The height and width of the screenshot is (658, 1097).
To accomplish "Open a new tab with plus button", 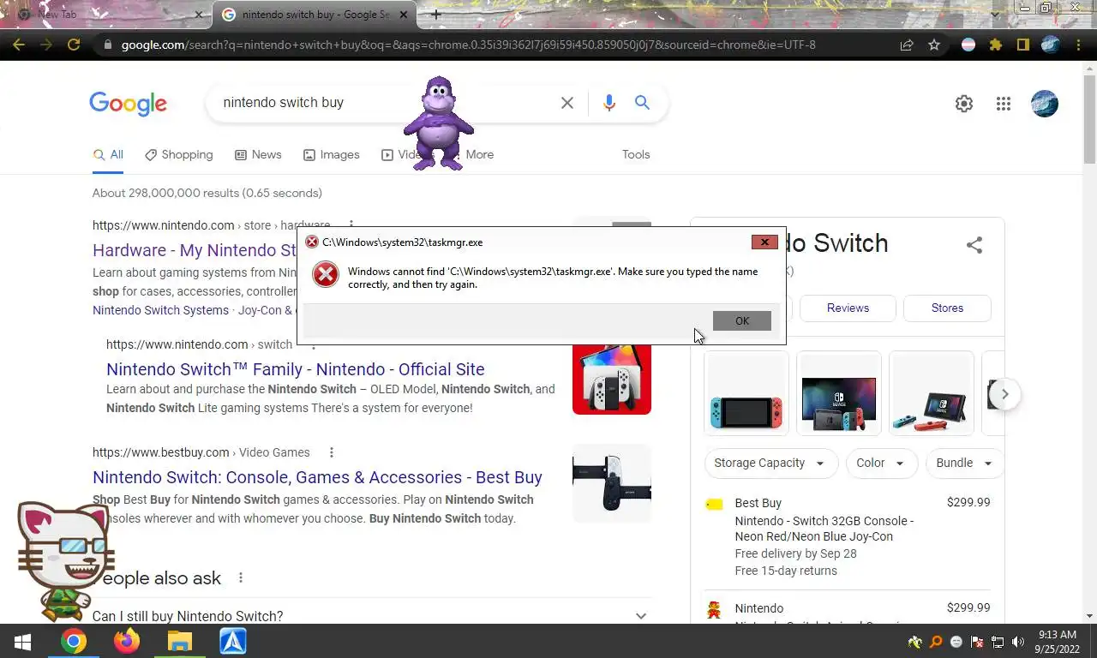I will 435,15.
